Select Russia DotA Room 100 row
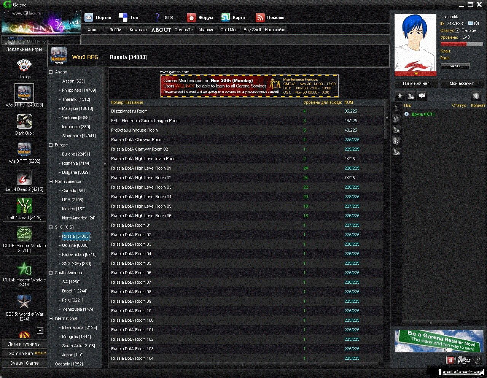The width and height of the screenshot is (487, 378). point(247,320)
